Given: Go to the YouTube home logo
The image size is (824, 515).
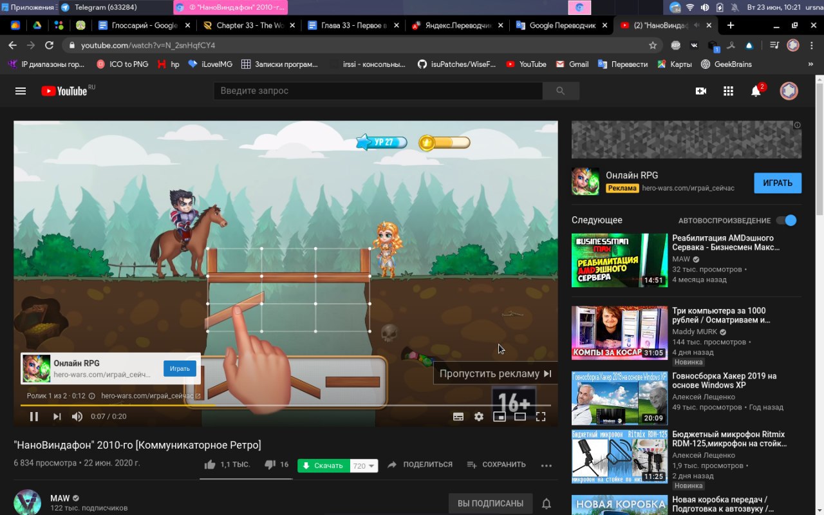Looking at the screenshot, I should coord(64,91).
